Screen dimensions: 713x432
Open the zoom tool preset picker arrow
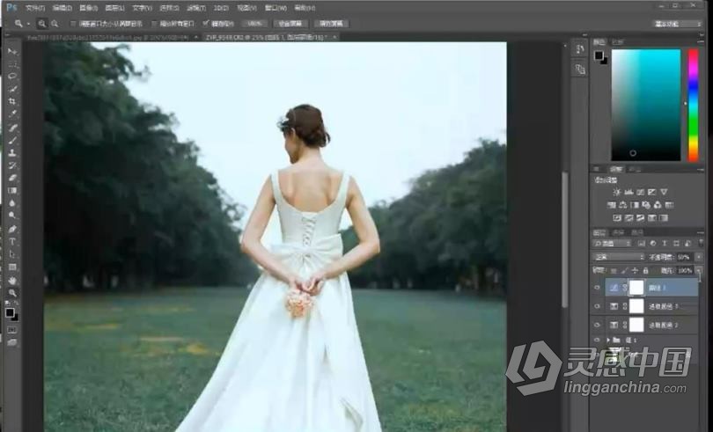click(28, 24)
